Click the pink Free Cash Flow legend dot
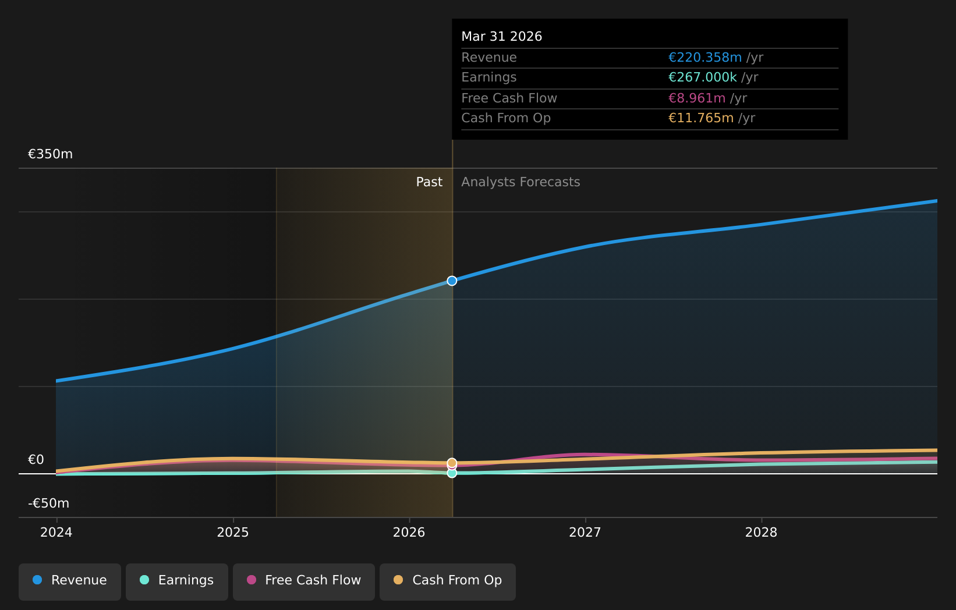This screenshot has height=610, width=956. (252, 580)
